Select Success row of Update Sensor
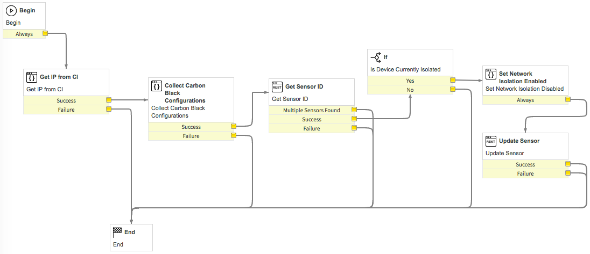Screen dimensions: 590x254 pos(525,164)
